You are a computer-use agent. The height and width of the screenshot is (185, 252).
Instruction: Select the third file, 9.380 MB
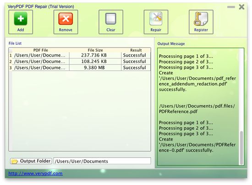[80, 68]
